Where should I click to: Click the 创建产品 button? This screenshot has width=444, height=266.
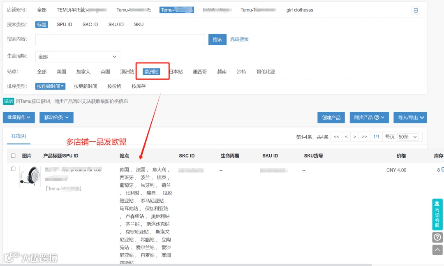pyautogui.click(x=331, y=117)
